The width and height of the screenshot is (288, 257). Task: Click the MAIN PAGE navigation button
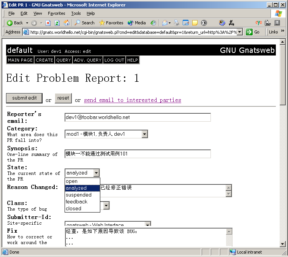point(20,60)
